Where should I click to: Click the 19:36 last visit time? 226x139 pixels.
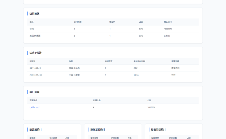[136, 75]
